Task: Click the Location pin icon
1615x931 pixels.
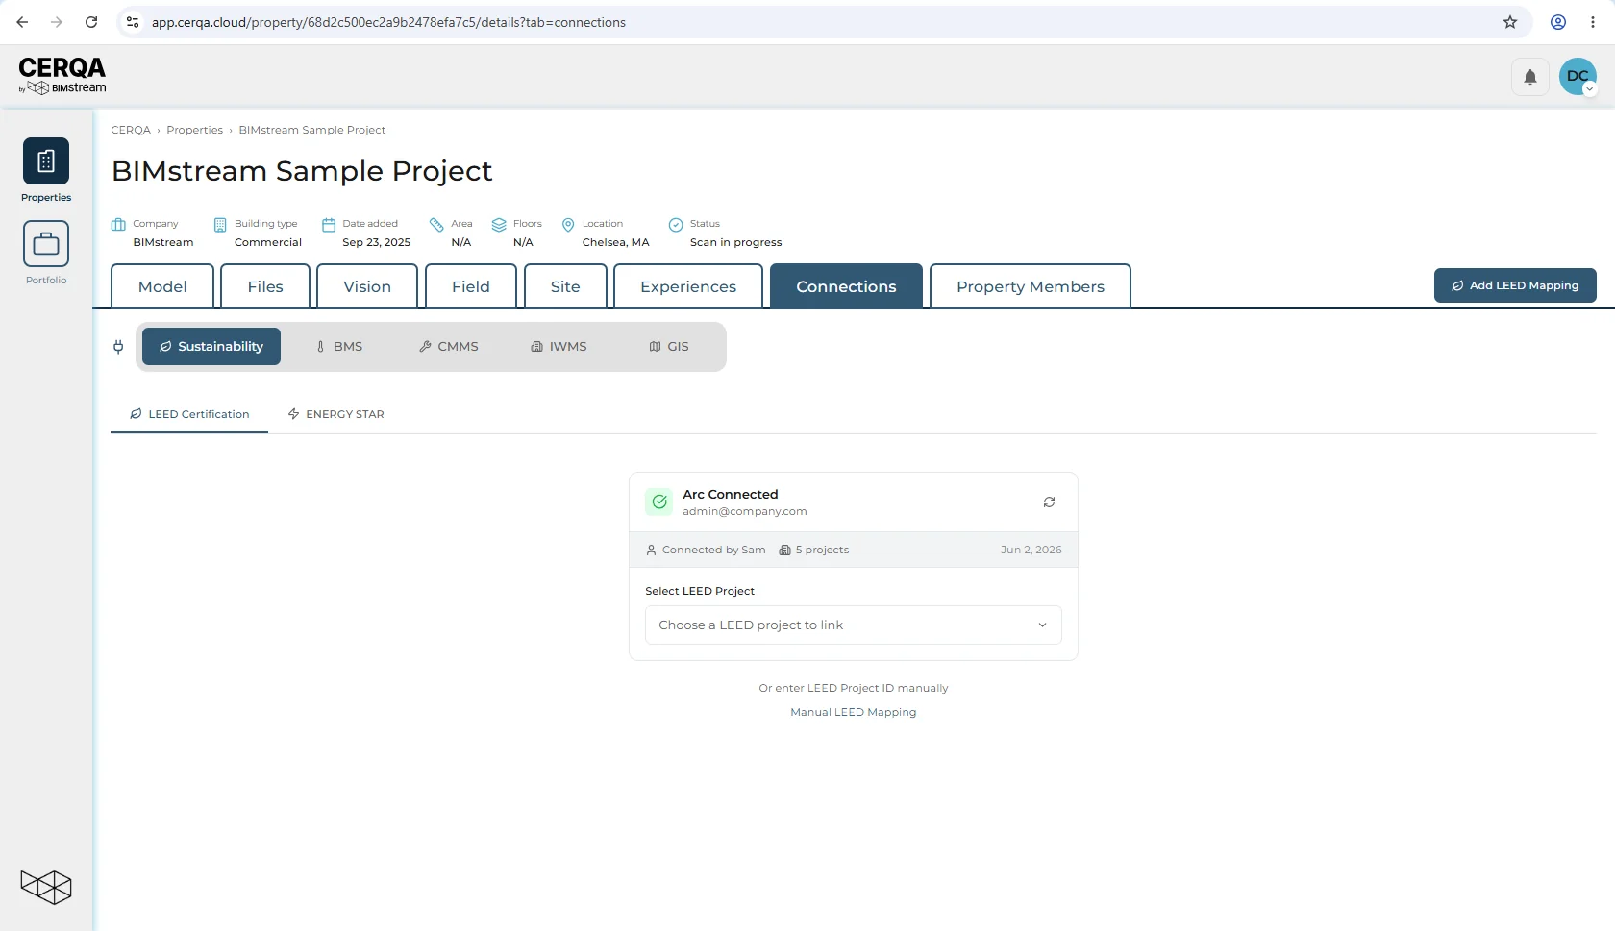Action: 568,225
